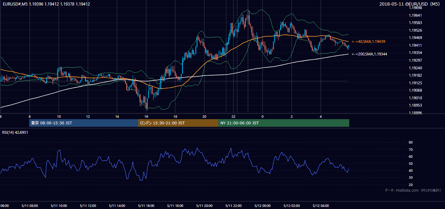Click hour label 12 under price chart

(88, 116)
